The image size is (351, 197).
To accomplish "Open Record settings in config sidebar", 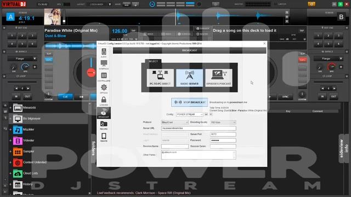I will pos(104,125).
